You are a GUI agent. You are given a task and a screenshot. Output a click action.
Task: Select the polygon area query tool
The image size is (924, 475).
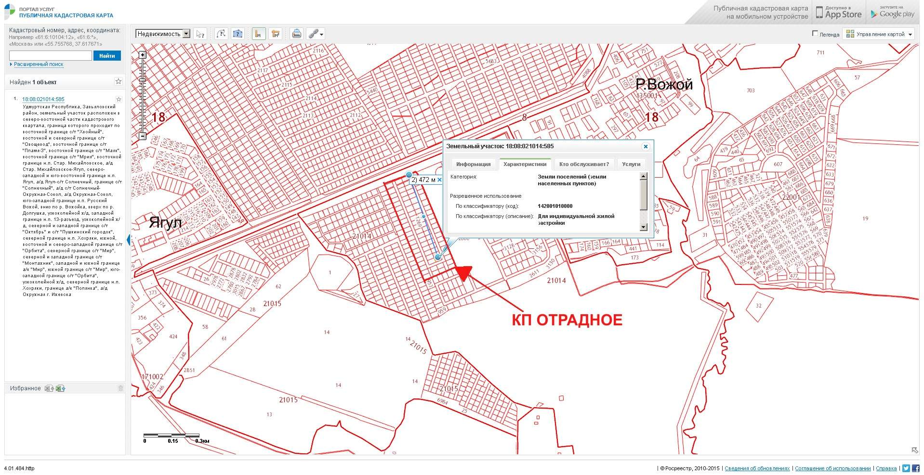(x=238, y=34)
